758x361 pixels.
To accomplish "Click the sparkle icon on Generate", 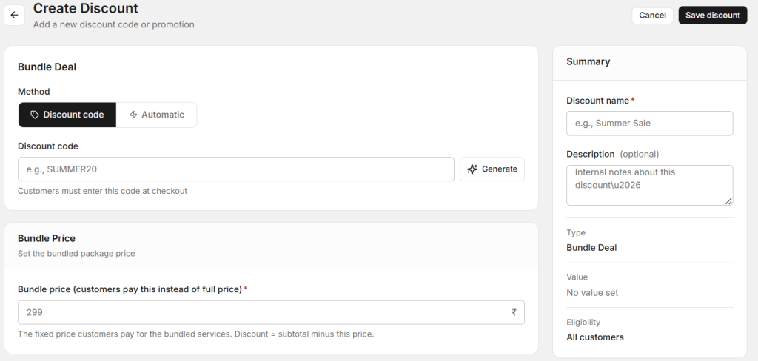I will [472, 169].
